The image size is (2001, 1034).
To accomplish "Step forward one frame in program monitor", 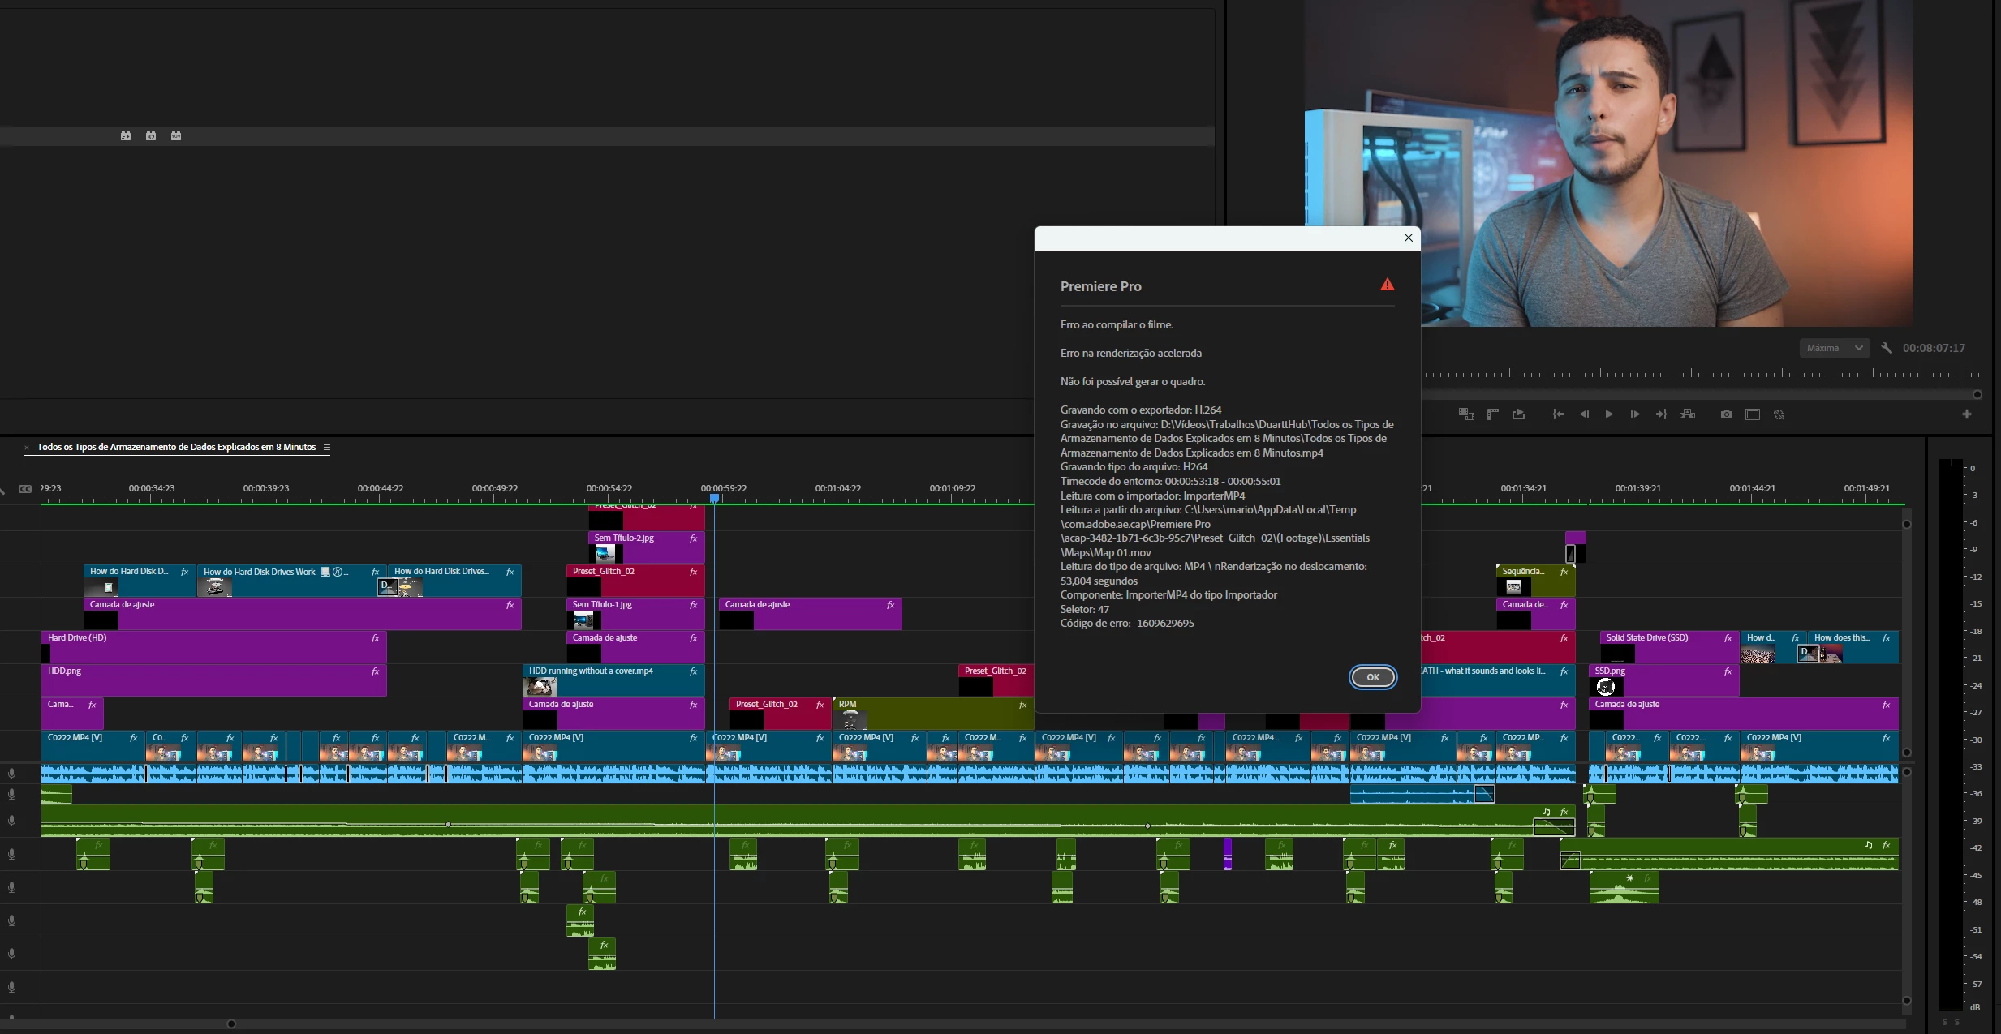I will click(x=1635, y=414).
